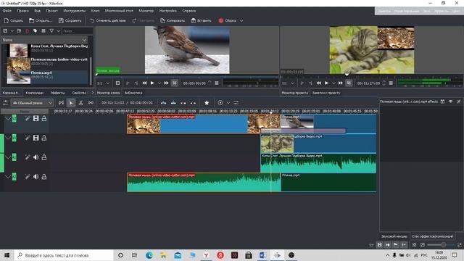
Task: Open the tag icon in the project bin
Action: click(x=36, y=30)
